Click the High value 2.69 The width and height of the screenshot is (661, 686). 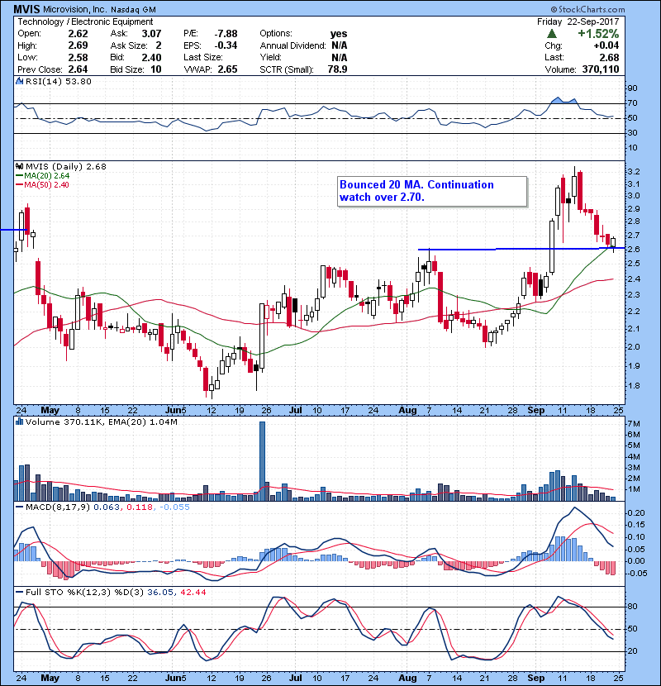click(78, 45)
